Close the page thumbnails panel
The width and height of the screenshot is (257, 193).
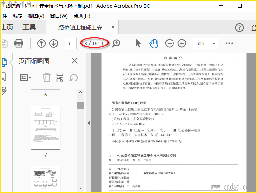(75, 61)
